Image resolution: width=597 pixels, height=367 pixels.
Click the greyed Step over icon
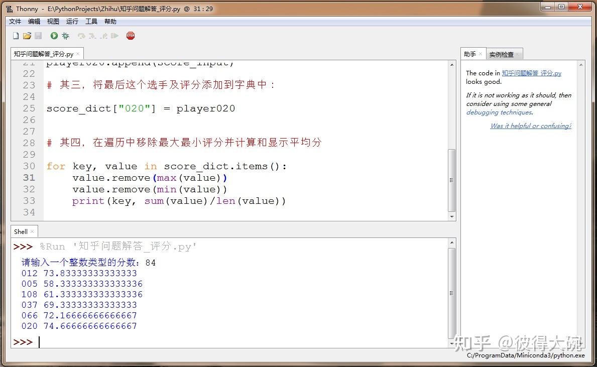pos(81,36)
